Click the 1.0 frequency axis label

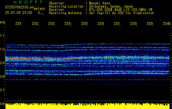click(x=2, y=49)
